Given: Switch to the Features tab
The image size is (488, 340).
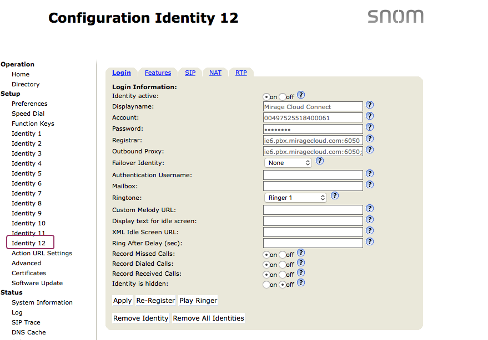Looking at the screenshot, I should (158, 73).
